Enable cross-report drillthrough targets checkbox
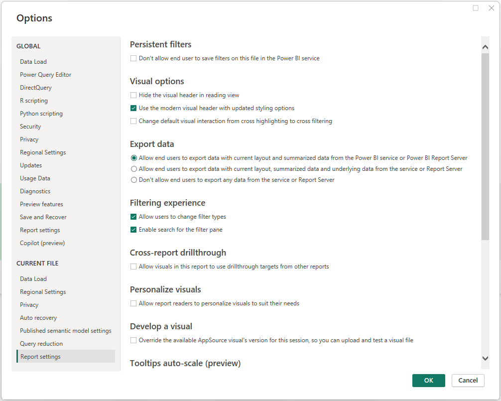The image size is (501, 401). 133,267
